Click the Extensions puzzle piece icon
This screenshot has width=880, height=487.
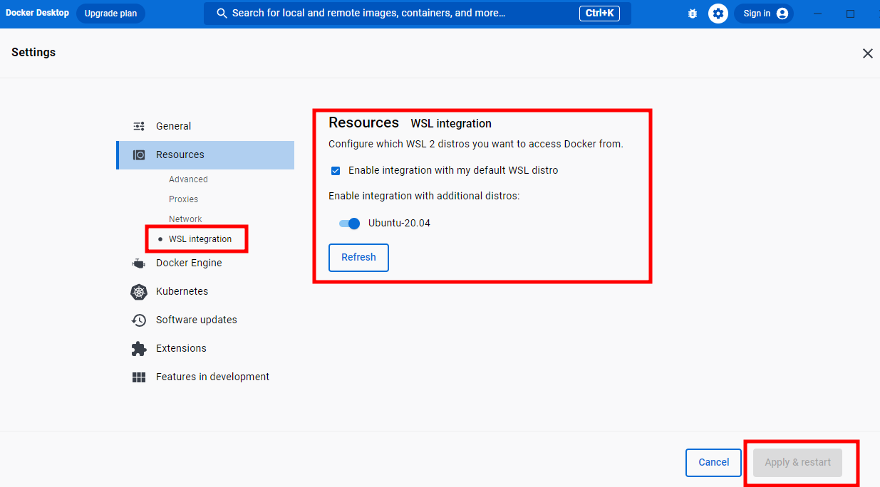coord(139,348)
